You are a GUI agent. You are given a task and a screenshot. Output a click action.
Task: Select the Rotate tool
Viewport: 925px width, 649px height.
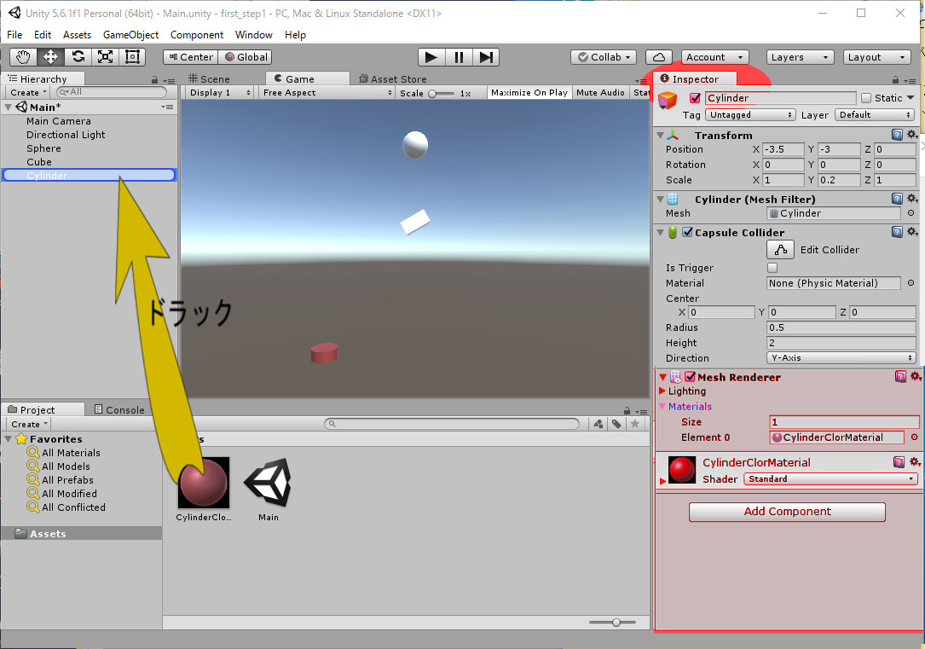(78, 57)
